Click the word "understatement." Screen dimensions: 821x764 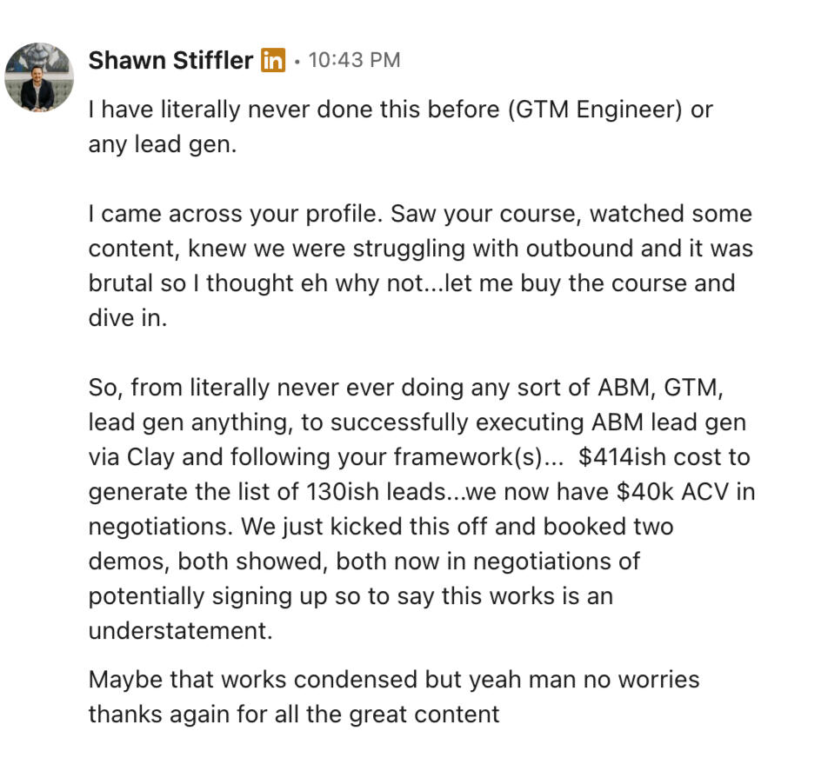[180, 631]
